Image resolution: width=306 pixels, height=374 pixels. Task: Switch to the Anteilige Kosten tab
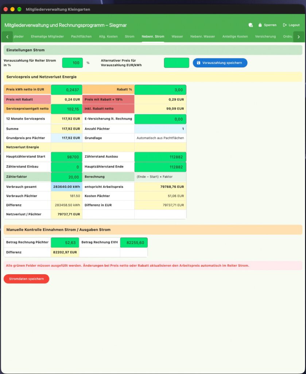point(235,37)
